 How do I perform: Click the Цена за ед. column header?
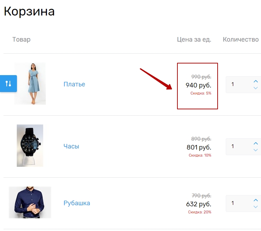[194, 39]
